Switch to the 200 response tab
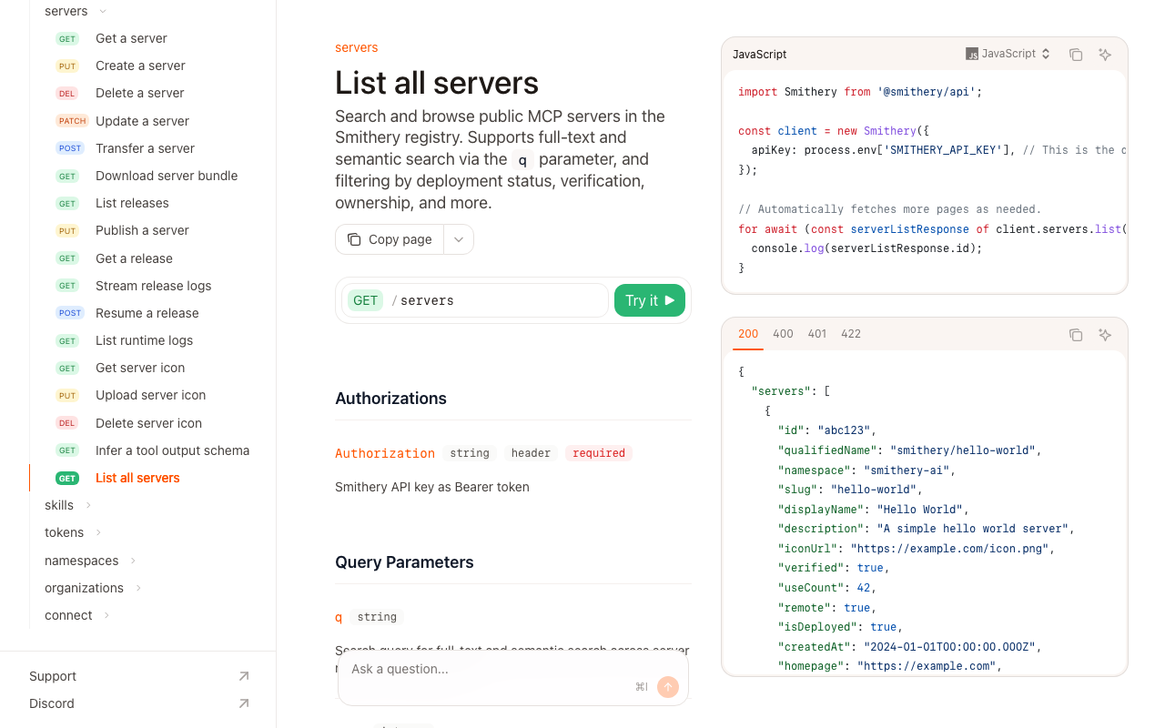 click(748, 334)
